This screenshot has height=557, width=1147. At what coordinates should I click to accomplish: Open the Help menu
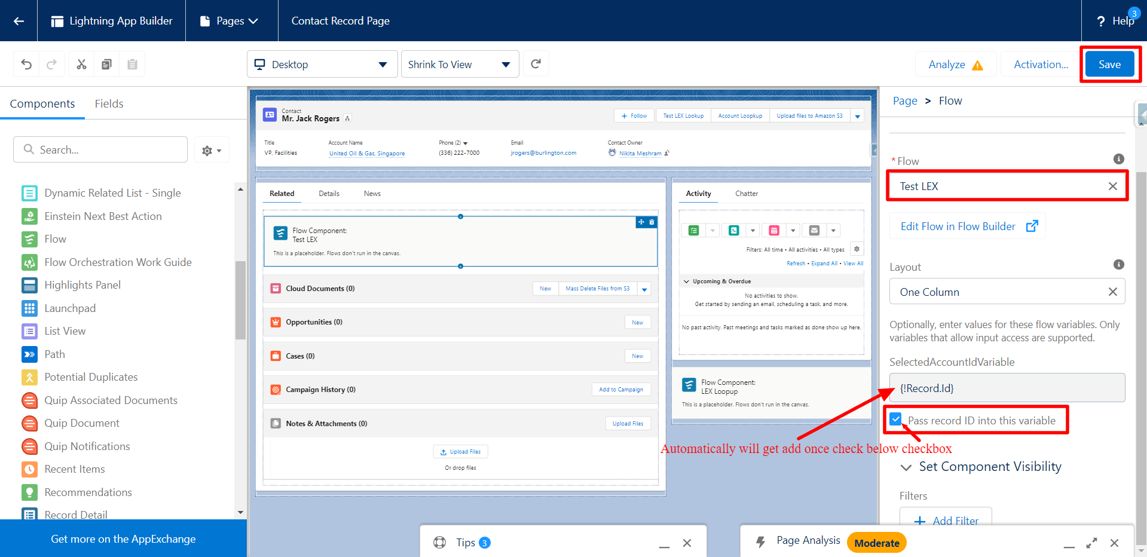tap(1115, 21)
